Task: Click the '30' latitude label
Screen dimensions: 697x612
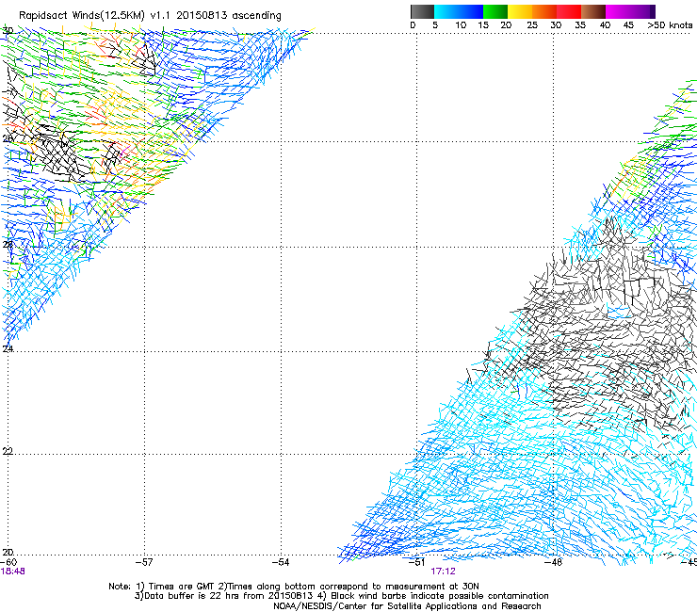Action: pyautogui.click(x=8, y=31)
